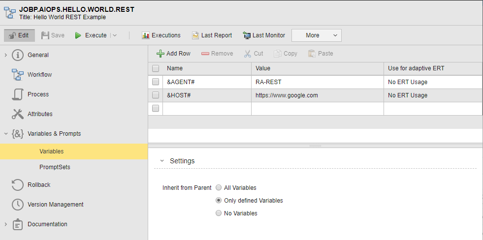
Task: Select the All Variables radio option
Action: [219, 188]
